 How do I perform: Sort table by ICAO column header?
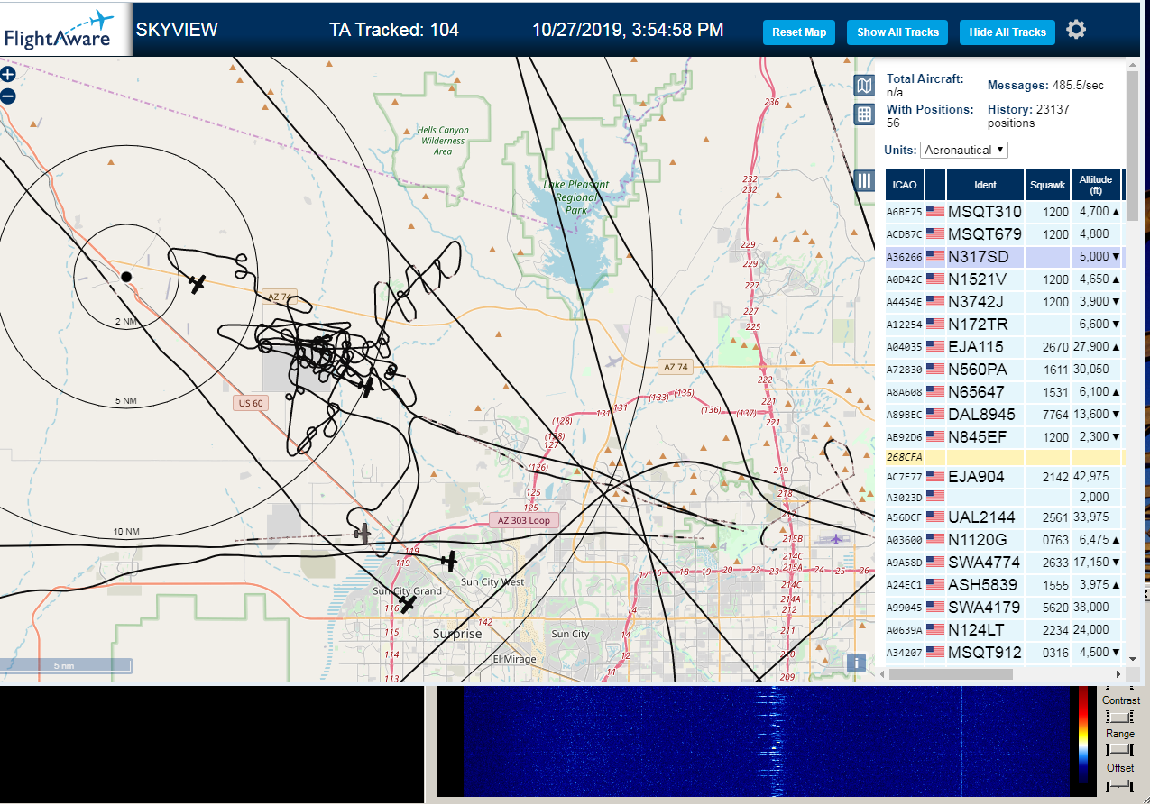905,185
